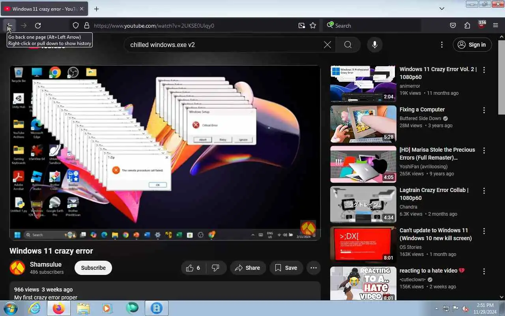Click the video player area
The image size is (505, 316).
(x=165, y=153)
